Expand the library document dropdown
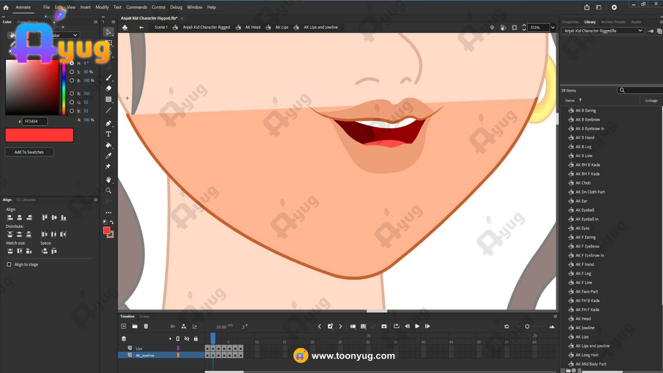Screen dimensions: 663x373 pos(640,31)
